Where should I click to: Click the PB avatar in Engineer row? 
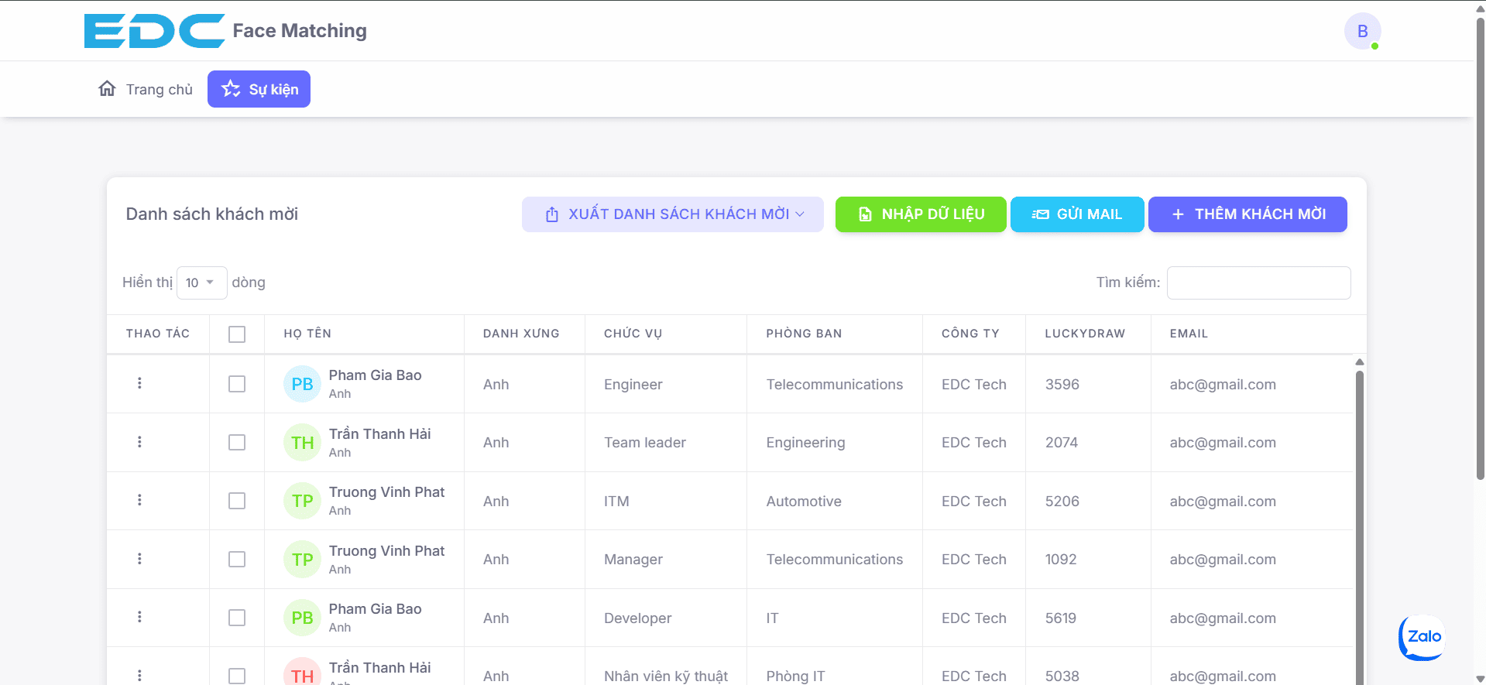click(x=302, y=384)
